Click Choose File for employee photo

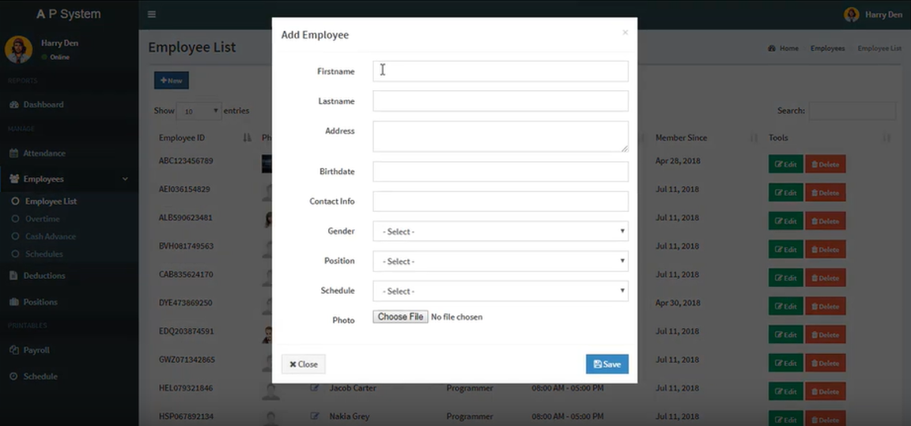pos(400,317)
